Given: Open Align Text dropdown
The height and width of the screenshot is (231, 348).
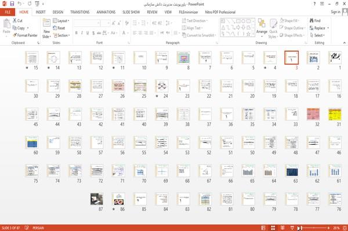Looking at the screenshot, I should click(192, 28).
